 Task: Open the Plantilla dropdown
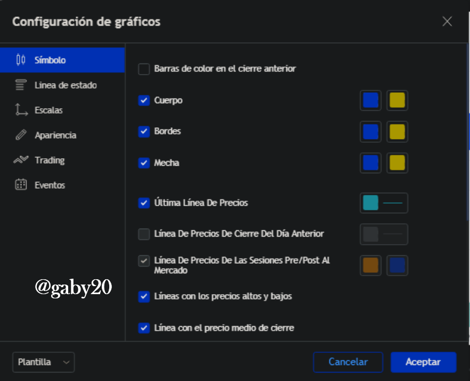[44, 362]
